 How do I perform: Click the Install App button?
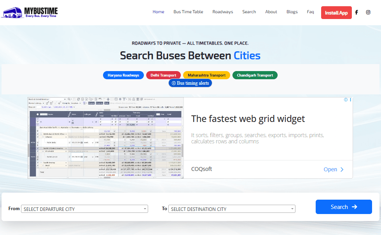coord(336,12)
